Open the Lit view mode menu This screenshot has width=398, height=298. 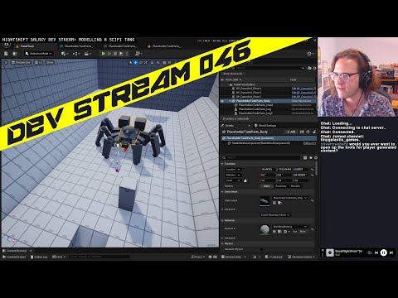38,63
